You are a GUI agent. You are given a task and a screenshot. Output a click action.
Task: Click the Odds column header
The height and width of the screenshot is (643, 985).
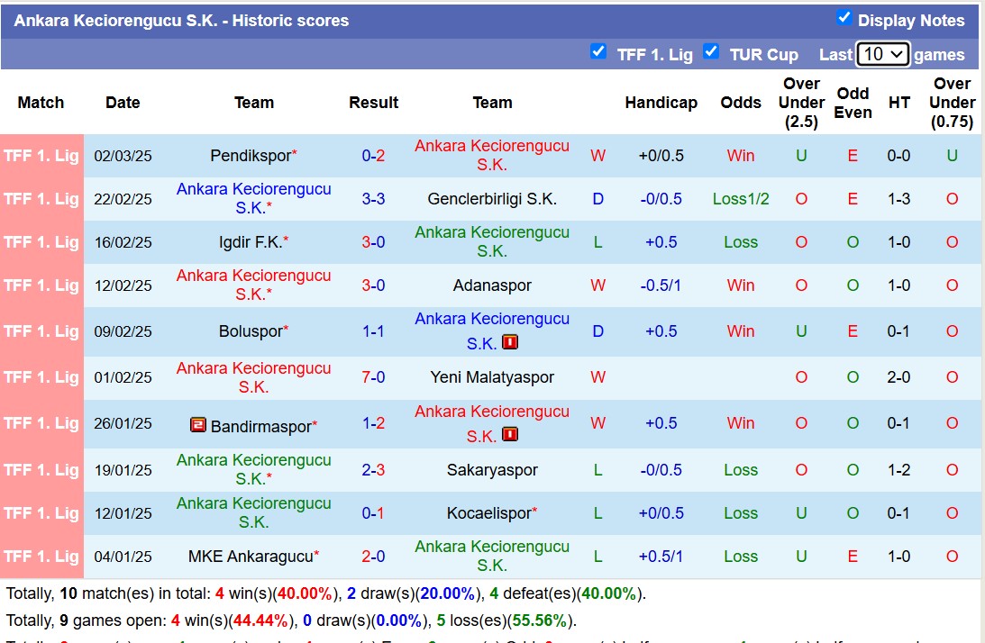click(x=740, y=103)
